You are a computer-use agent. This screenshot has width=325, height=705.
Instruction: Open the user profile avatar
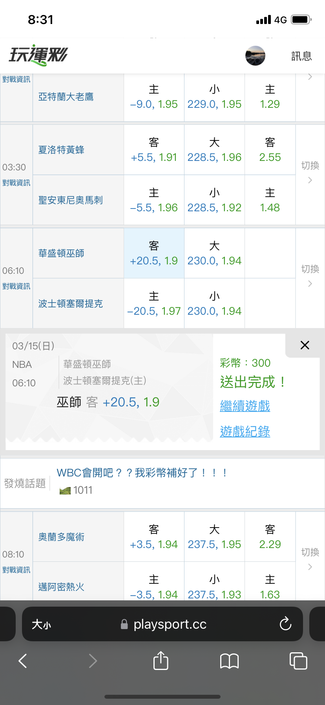click(x=255, y=55)
